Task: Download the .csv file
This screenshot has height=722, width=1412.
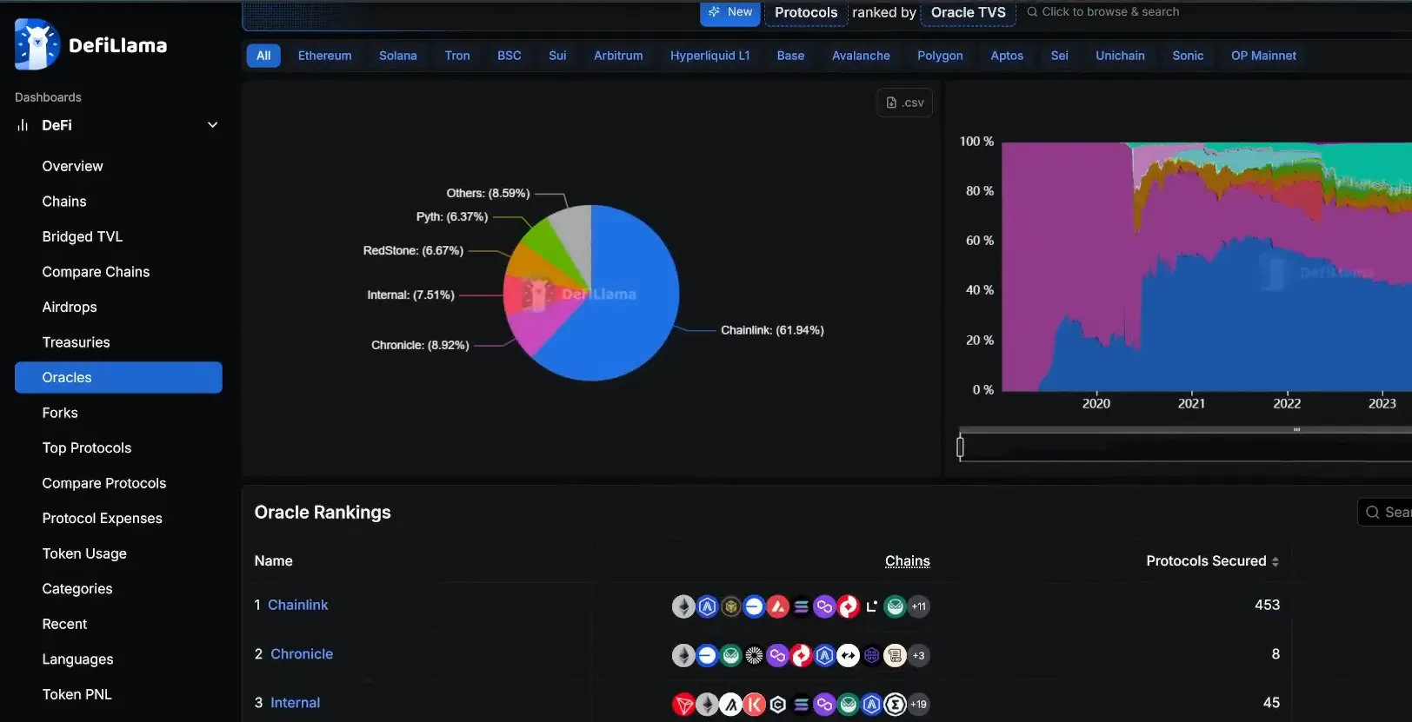Action: point(904,103)
